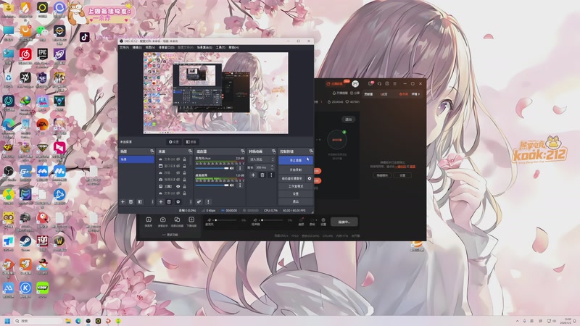Open Desktop Audio channel three-dot menu

[240, 185]
